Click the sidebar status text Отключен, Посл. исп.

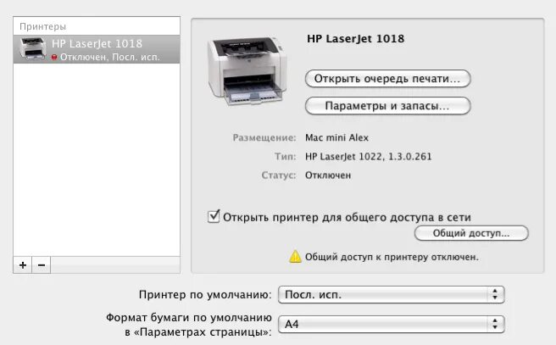coord(110,57)
